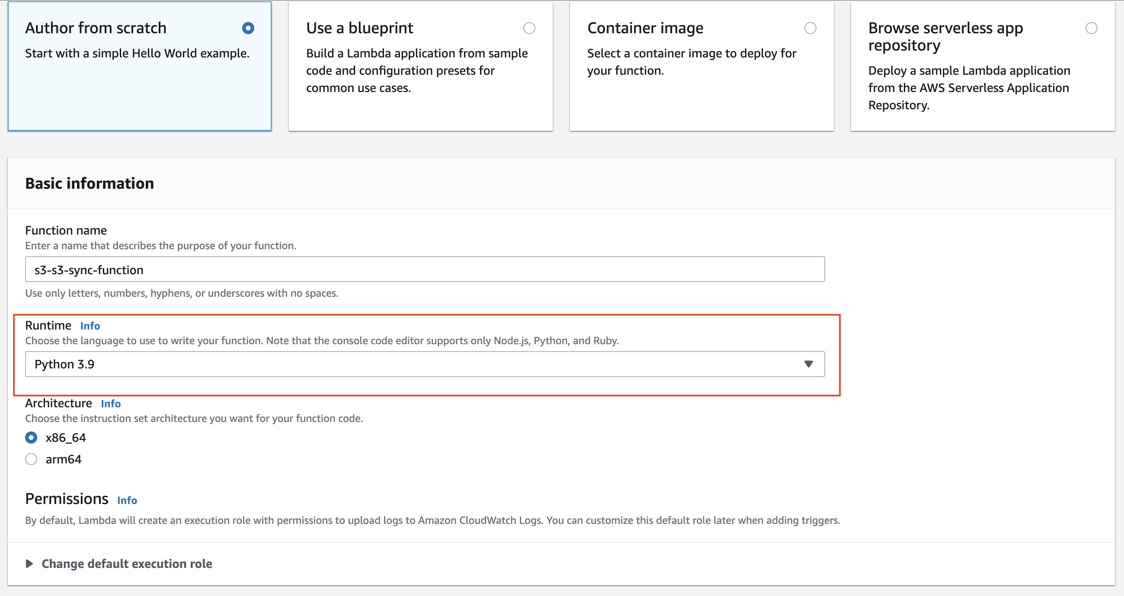1124x596 pixels.
Task: Click the Browse serverless app repository card
Action: (x=982, y=65)
